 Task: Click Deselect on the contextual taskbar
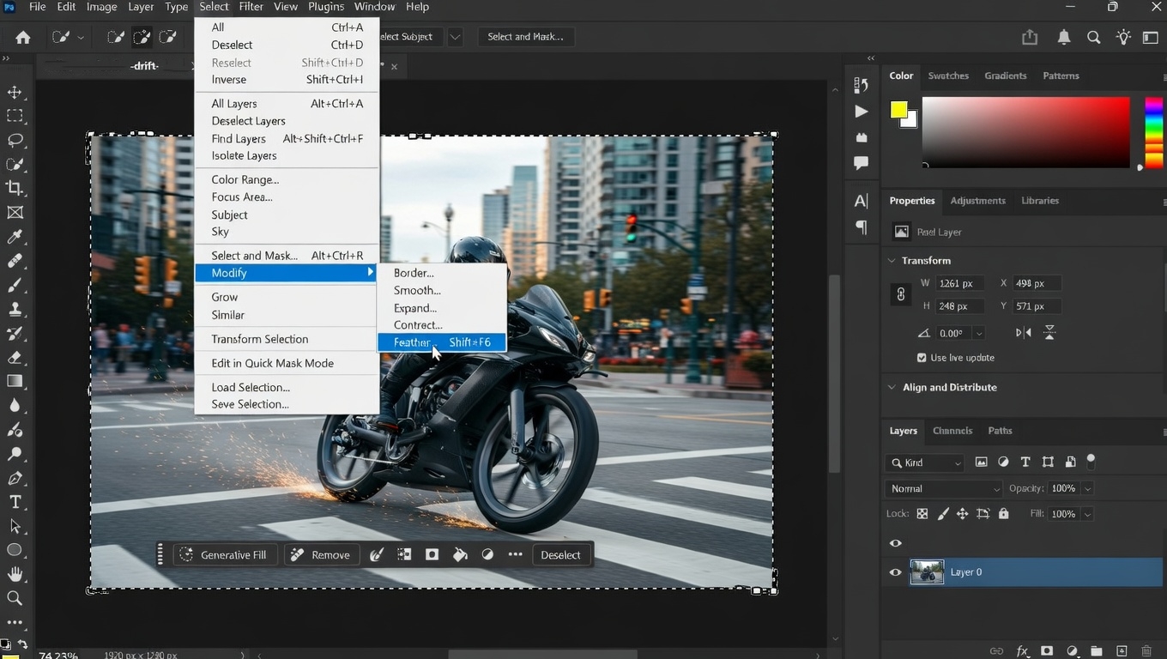click(561, 554)
